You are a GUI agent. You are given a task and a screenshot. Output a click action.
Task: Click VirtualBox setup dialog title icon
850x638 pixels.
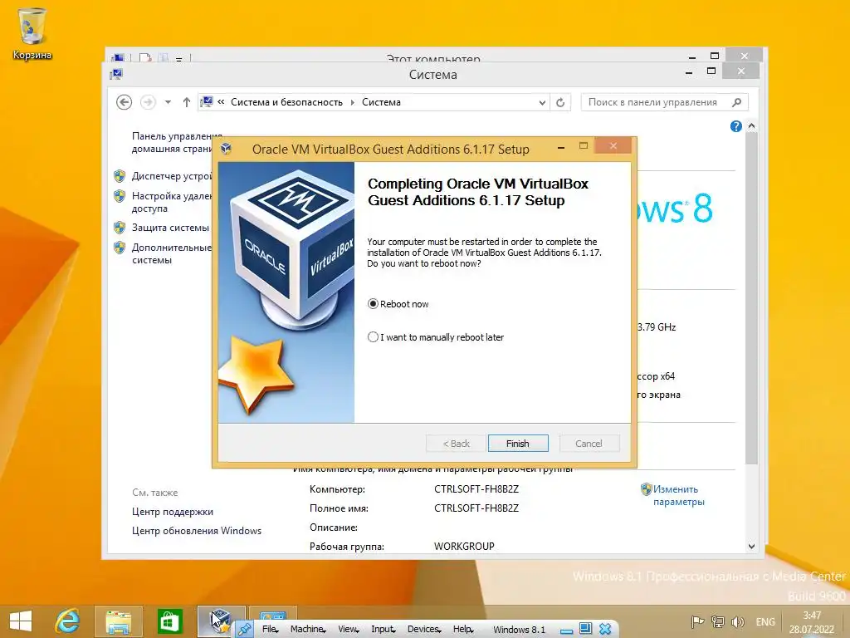coord(227,150)
